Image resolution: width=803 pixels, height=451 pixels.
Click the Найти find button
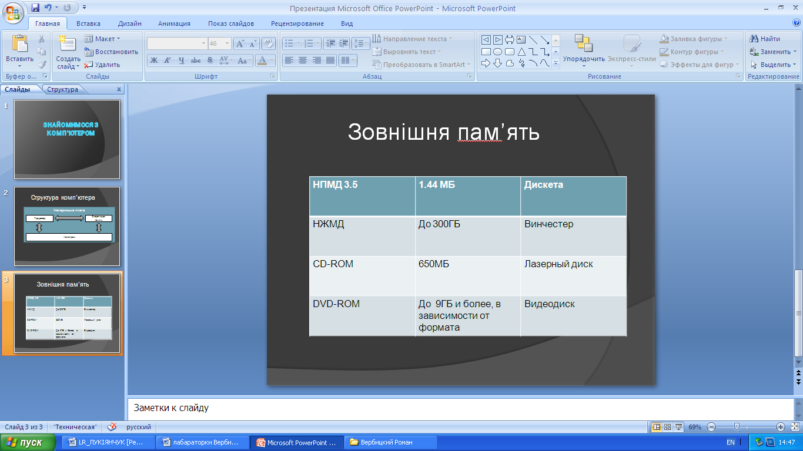click(765, 39)
